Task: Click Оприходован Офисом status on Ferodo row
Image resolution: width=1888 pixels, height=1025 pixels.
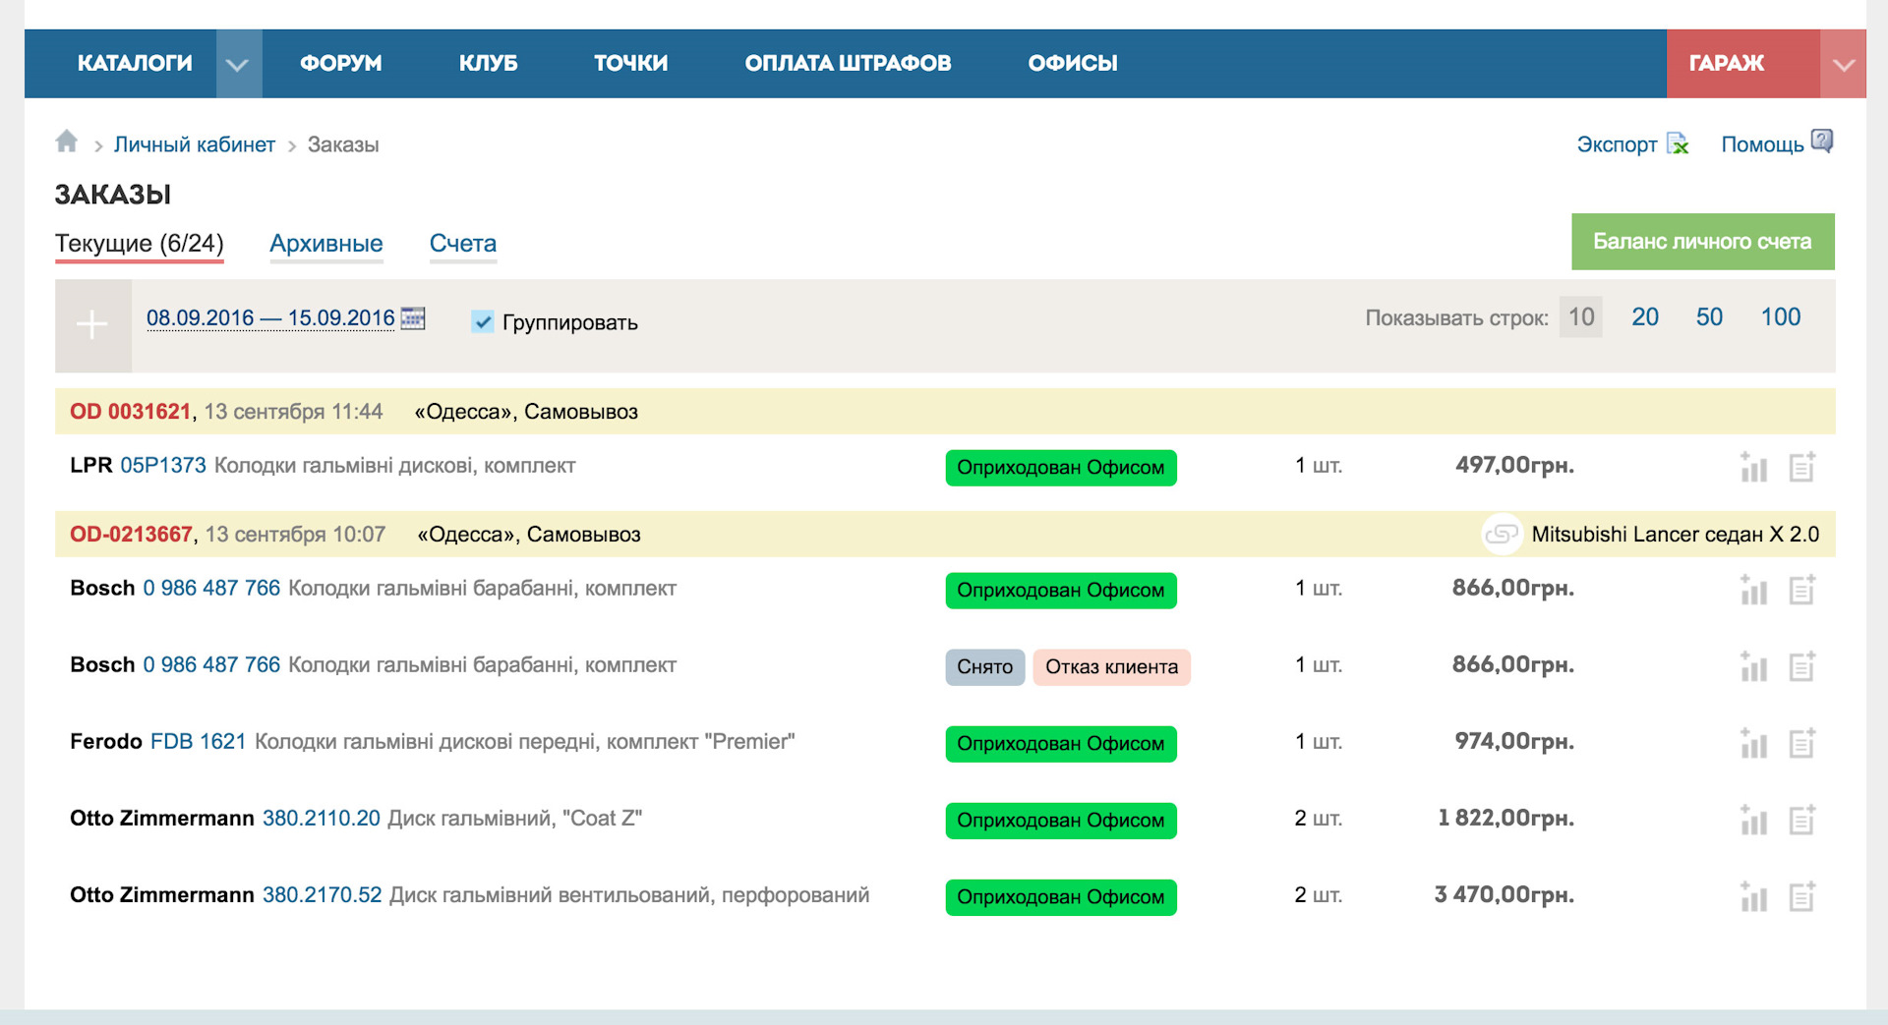Action: click(x=1061, y=744)
